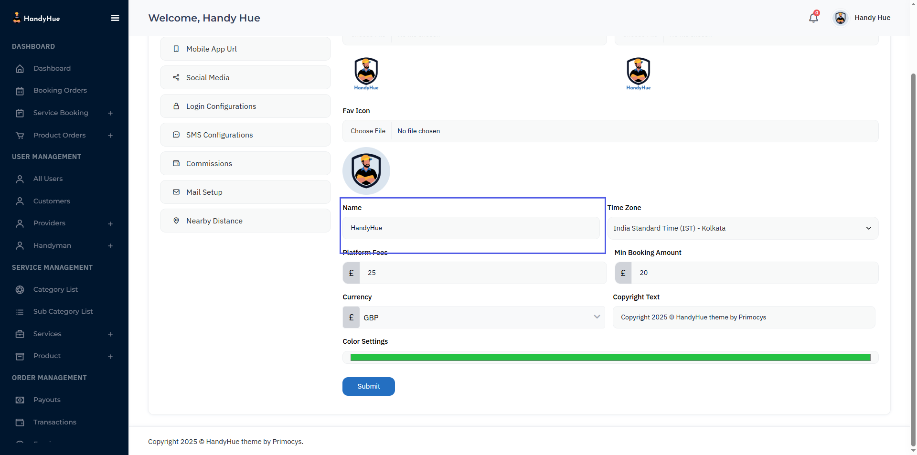This screenshot has height=455, width=917.
Task: Expand the Product Orders submenu
Action: click(110, 136)
